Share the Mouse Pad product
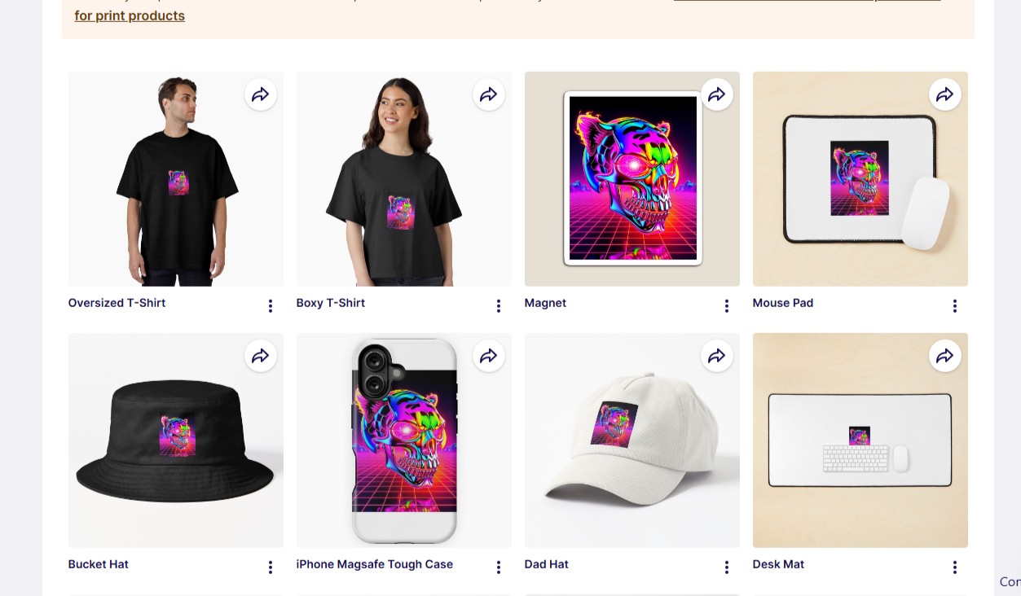Screen dimensions: 1021x596 coord(945,94)
